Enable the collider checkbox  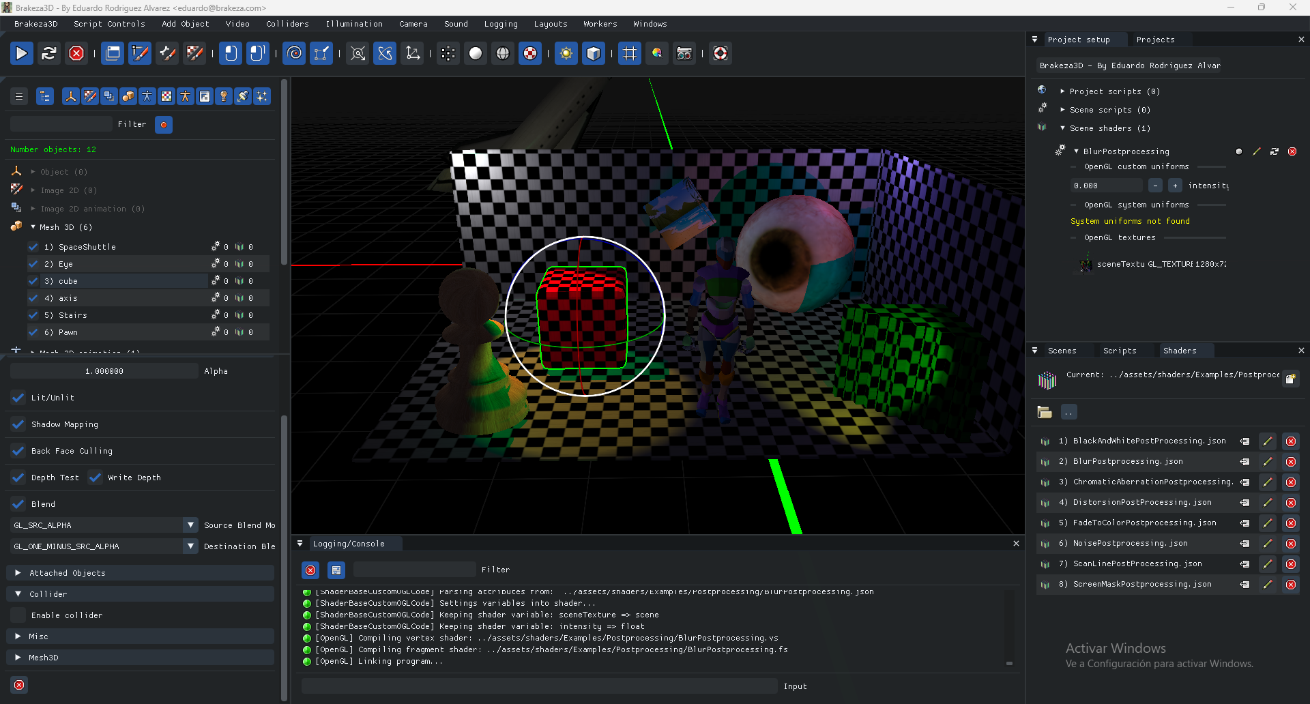click(18, 615)
